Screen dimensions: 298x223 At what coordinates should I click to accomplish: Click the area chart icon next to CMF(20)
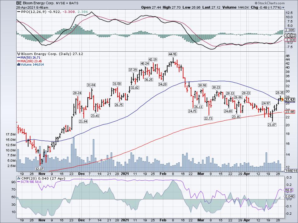click(x=19, y=178)
